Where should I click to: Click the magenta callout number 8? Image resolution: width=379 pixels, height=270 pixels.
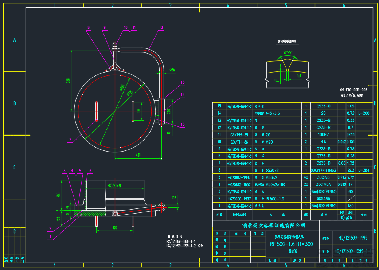[89, 27]
